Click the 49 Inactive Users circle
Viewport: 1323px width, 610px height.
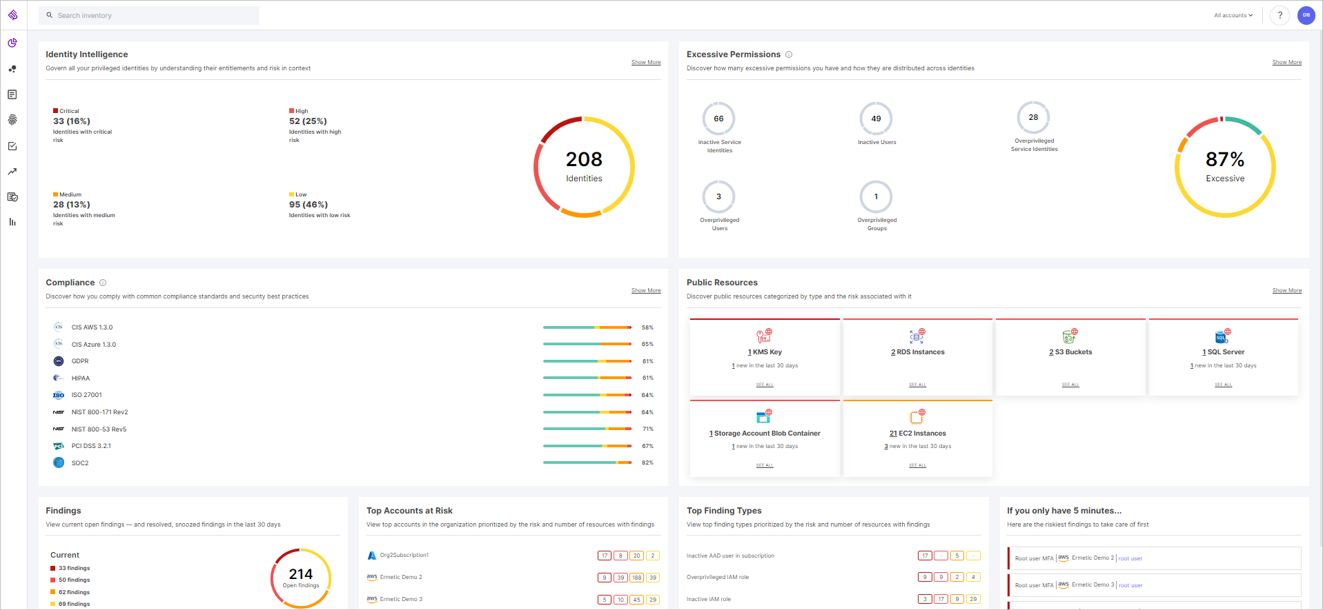876,119
